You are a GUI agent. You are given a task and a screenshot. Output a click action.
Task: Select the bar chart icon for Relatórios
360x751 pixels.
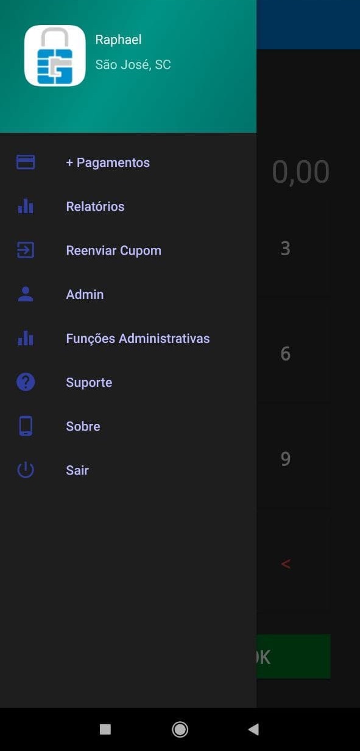point(25,206)
